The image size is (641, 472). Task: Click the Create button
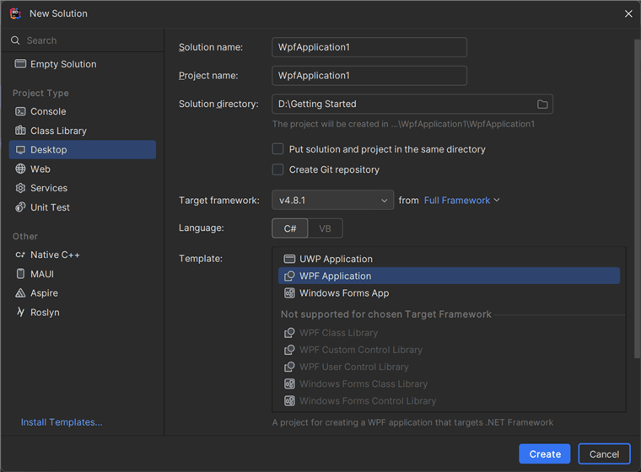click(x=545, y=453)
